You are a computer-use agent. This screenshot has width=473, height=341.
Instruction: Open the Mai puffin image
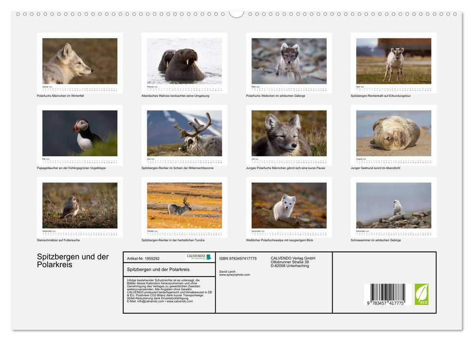click(x=79, y=133)
